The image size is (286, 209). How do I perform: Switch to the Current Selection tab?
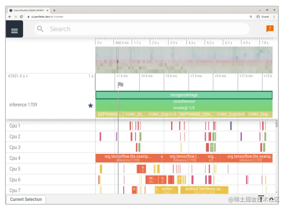point(26,199)
